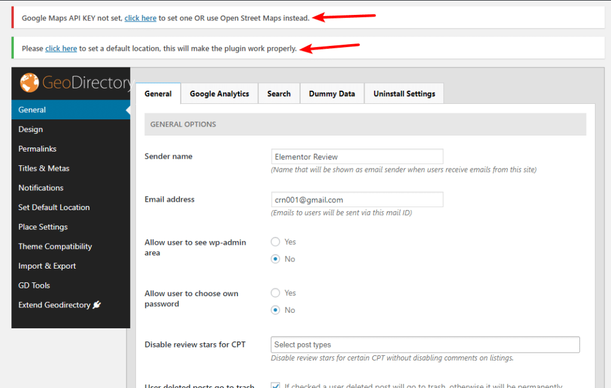The image size is (611, 388).
Task: Uncheck the user deleted posts trash checkbox
Action: point(275,386)
